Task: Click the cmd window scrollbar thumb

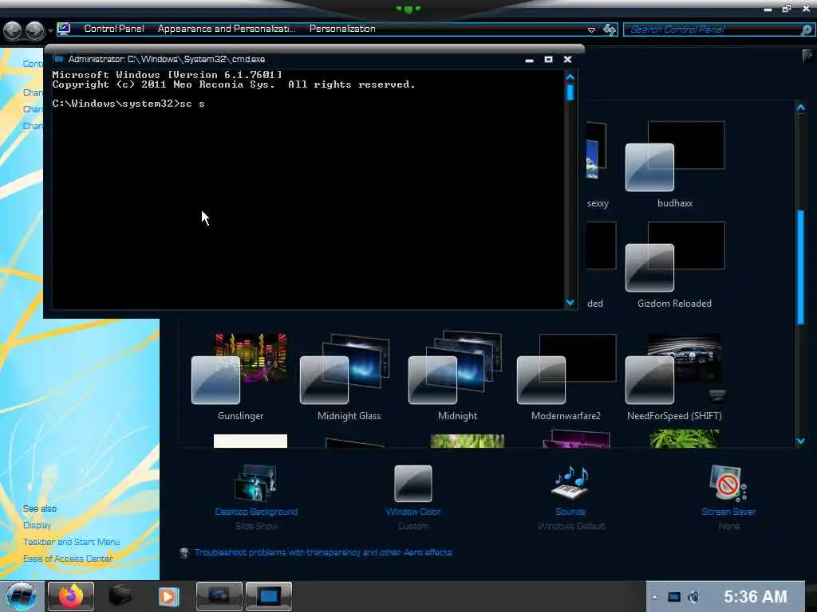Action: pyautogui.click(x=570, y=92)
